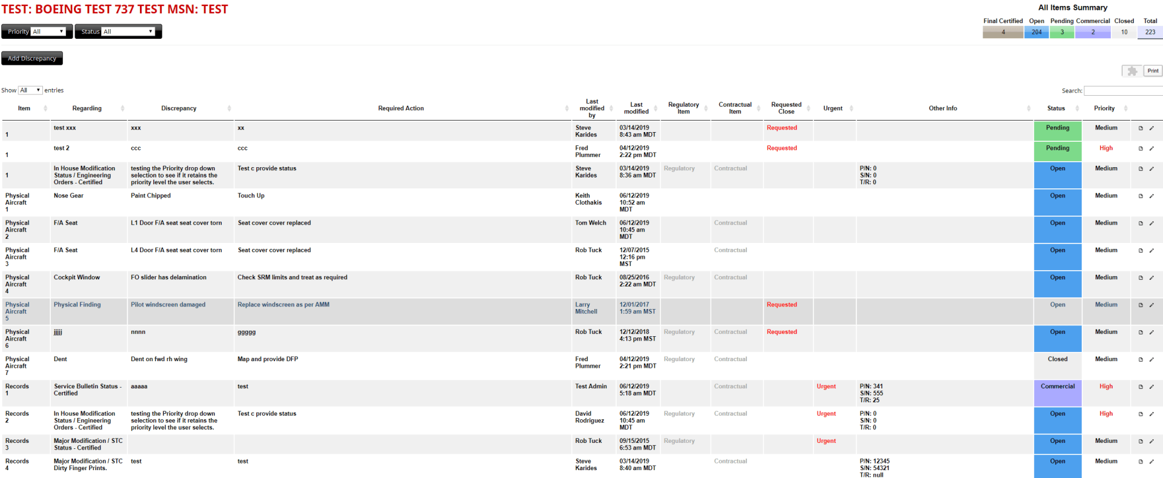Image resolution: width=1163 pixels, height=478 pixels.
Task: Open the Priority filter dropdown
Action: 48,32
